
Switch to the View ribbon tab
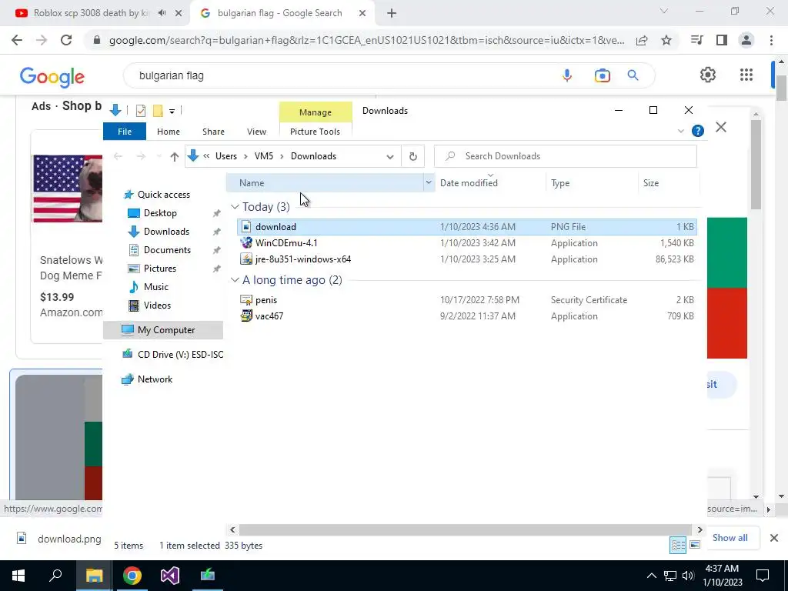pyautogui.click(x=256, y=132)
